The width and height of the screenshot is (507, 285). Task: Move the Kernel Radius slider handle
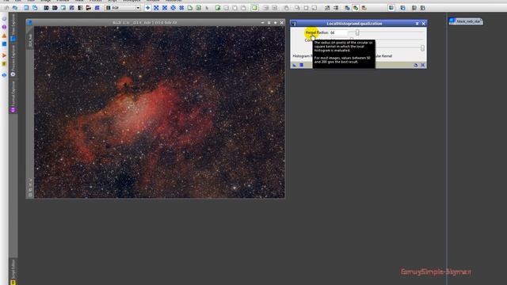(357, 32)
